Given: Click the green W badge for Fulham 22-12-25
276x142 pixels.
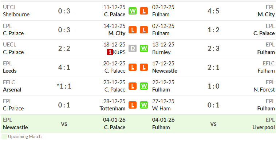Looking at the screenshot, I should tap(144, 86).
